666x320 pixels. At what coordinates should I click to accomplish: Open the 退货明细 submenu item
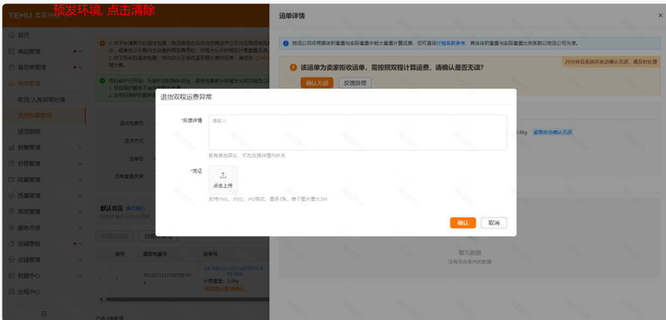tap(29, 132)
